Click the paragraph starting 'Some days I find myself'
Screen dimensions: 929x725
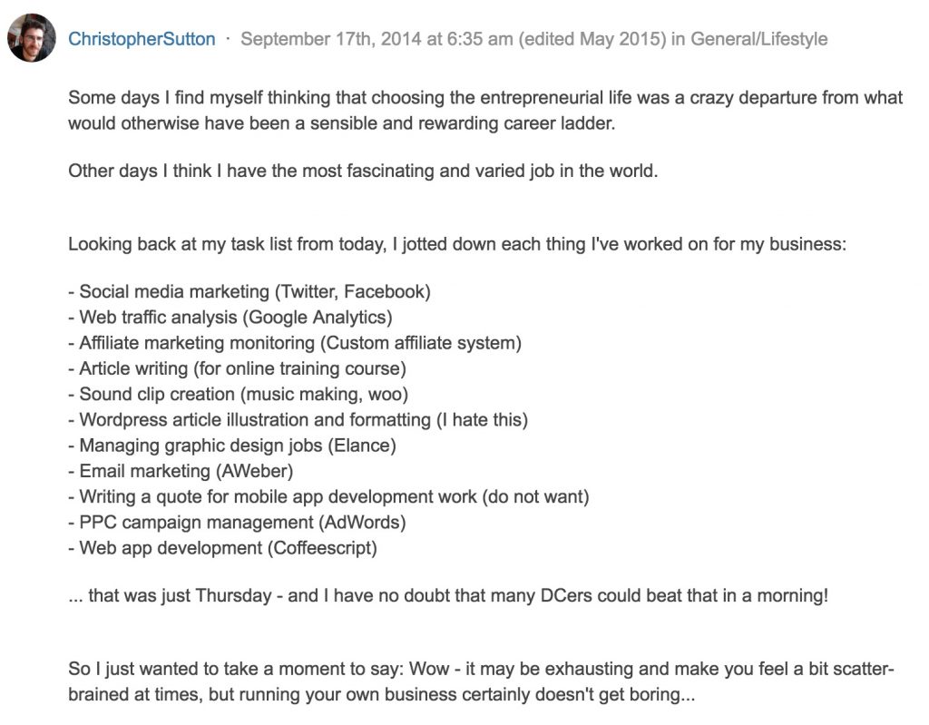[x=485, y=111]
